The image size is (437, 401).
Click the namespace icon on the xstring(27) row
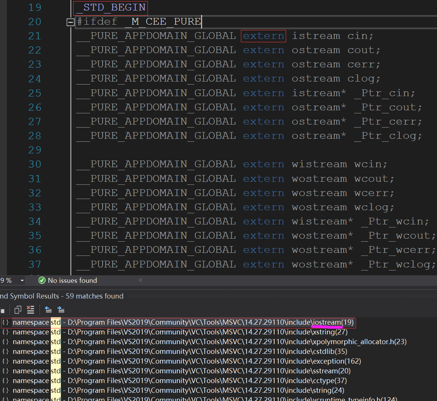(x=6, y=332)
